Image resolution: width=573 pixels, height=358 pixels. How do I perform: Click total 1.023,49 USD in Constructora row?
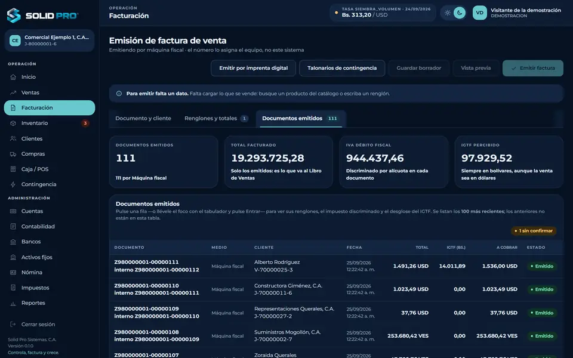[411, 289]
